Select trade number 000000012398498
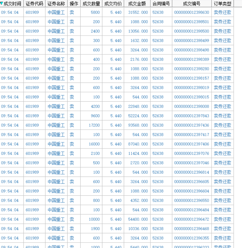 (x=192, y=50)
